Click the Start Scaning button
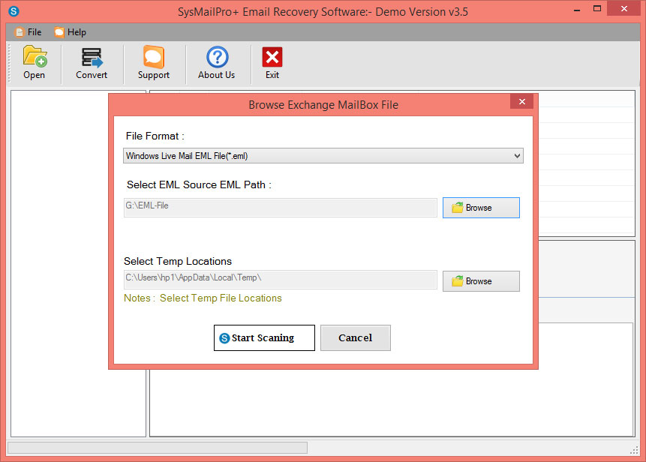The width and height of the screenshot is (646, 462). pos(264,337)
